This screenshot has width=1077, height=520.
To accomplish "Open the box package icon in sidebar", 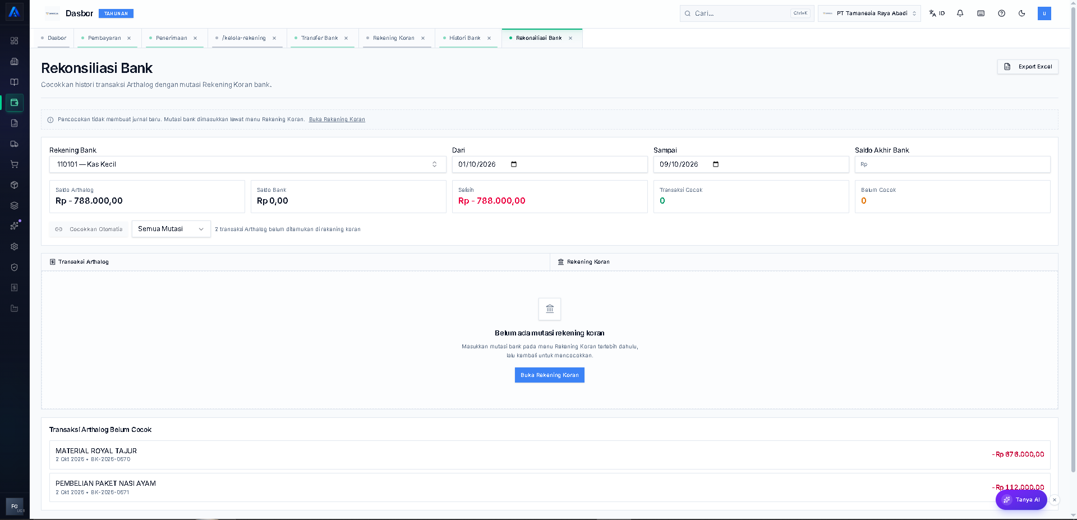I will pyautogui.click(x=15, y=185).
